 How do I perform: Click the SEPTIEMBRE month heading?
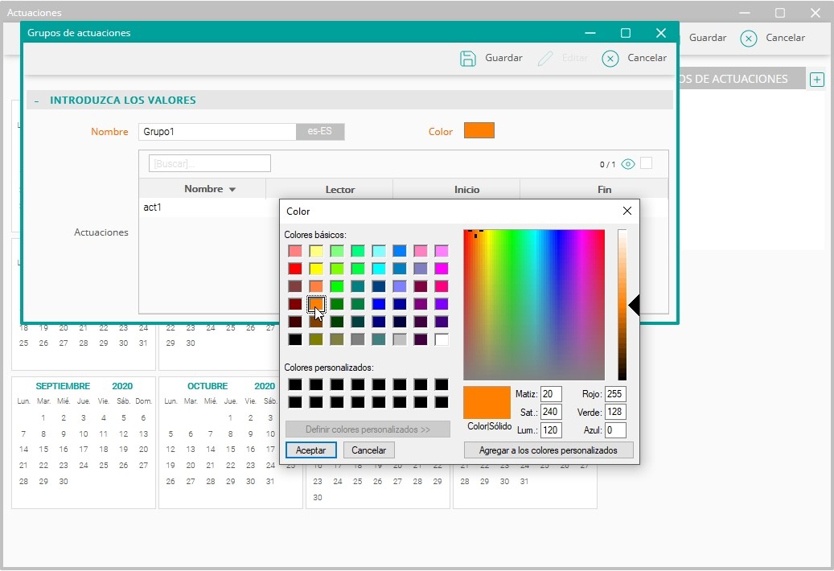click(63, 386)
